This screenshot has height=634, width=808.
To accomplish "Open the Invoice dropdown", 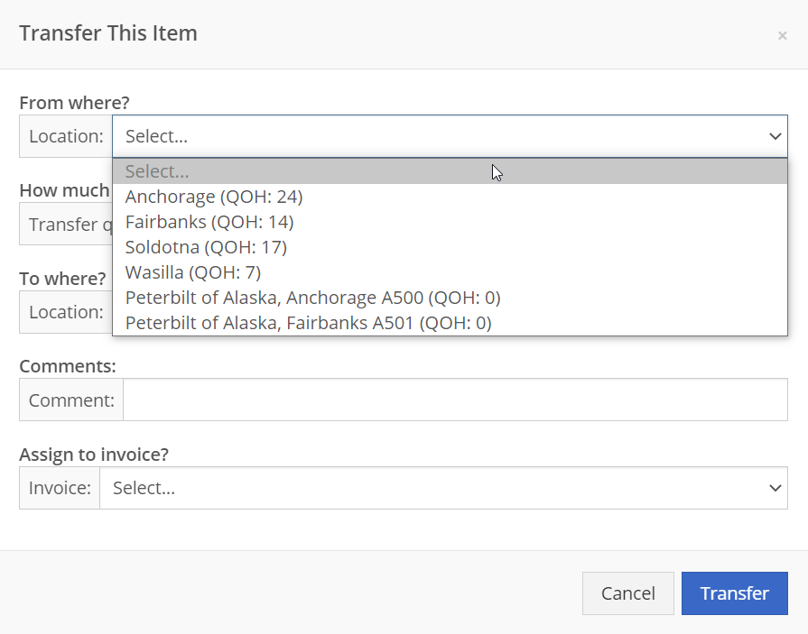I will (443, 488).
